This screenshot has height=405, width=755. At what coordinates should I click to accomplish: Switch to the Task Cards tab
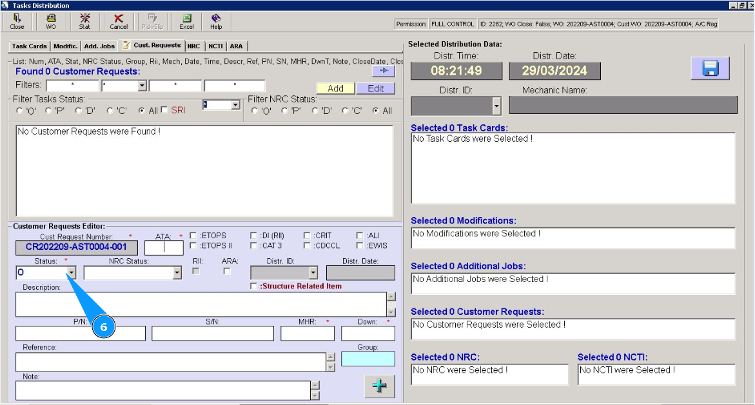(30, 46)
